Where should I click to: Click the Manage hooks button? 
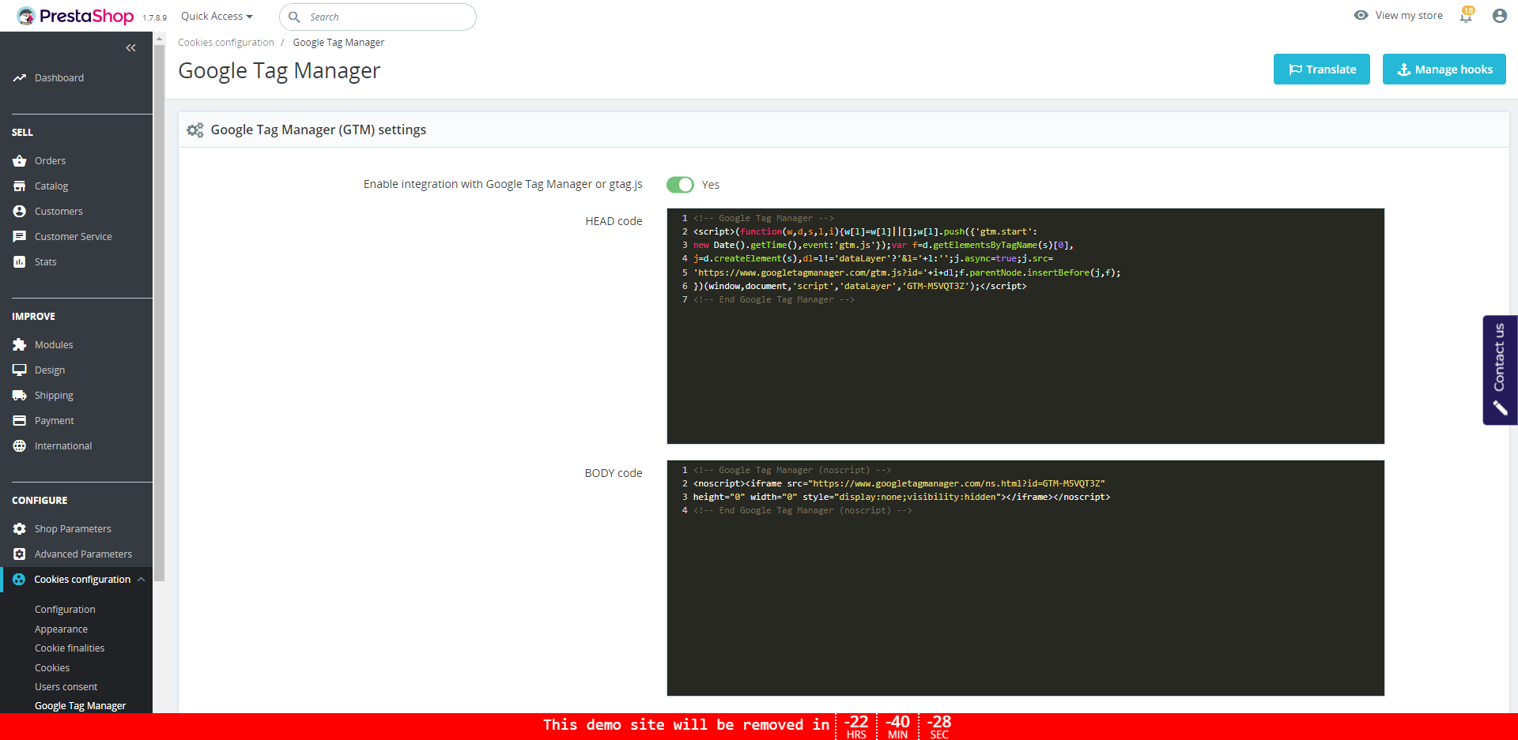tap(1444, 69)
